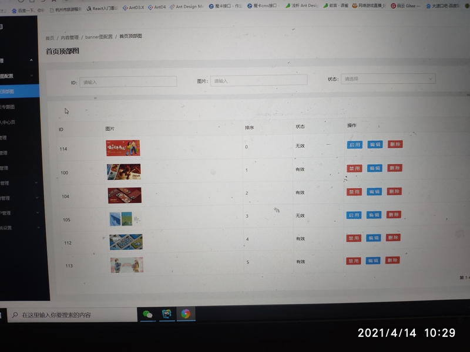Switch to the colorful browser taskbar icon
The image size is (470, 352).
click(186, 313)
